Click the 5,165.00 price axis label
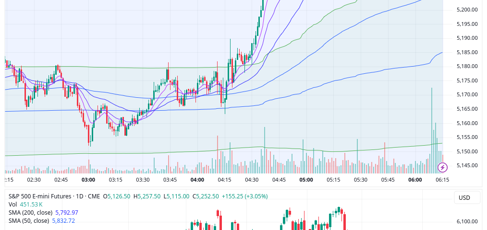Image resolution: width=487 pixels, height=230 pixels. pos(467,109)
